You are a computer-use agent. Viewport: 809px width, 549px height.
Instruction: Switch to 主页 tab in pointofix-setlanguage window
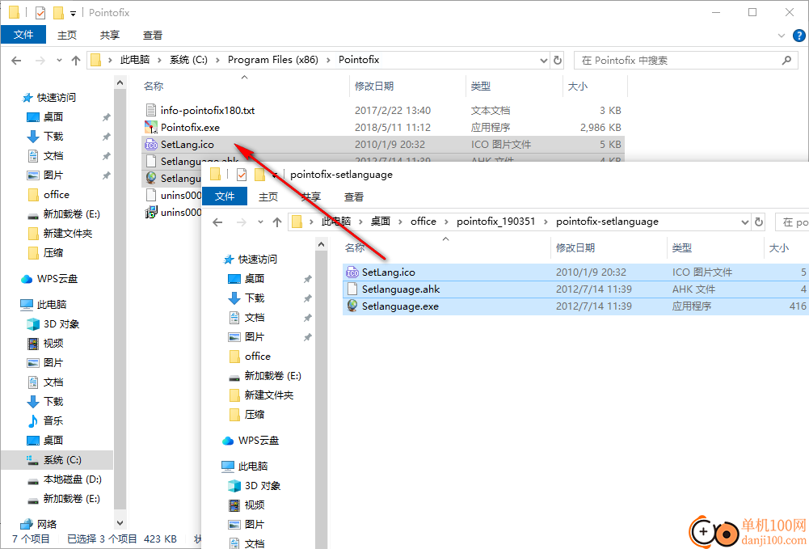tap(268, 196)
